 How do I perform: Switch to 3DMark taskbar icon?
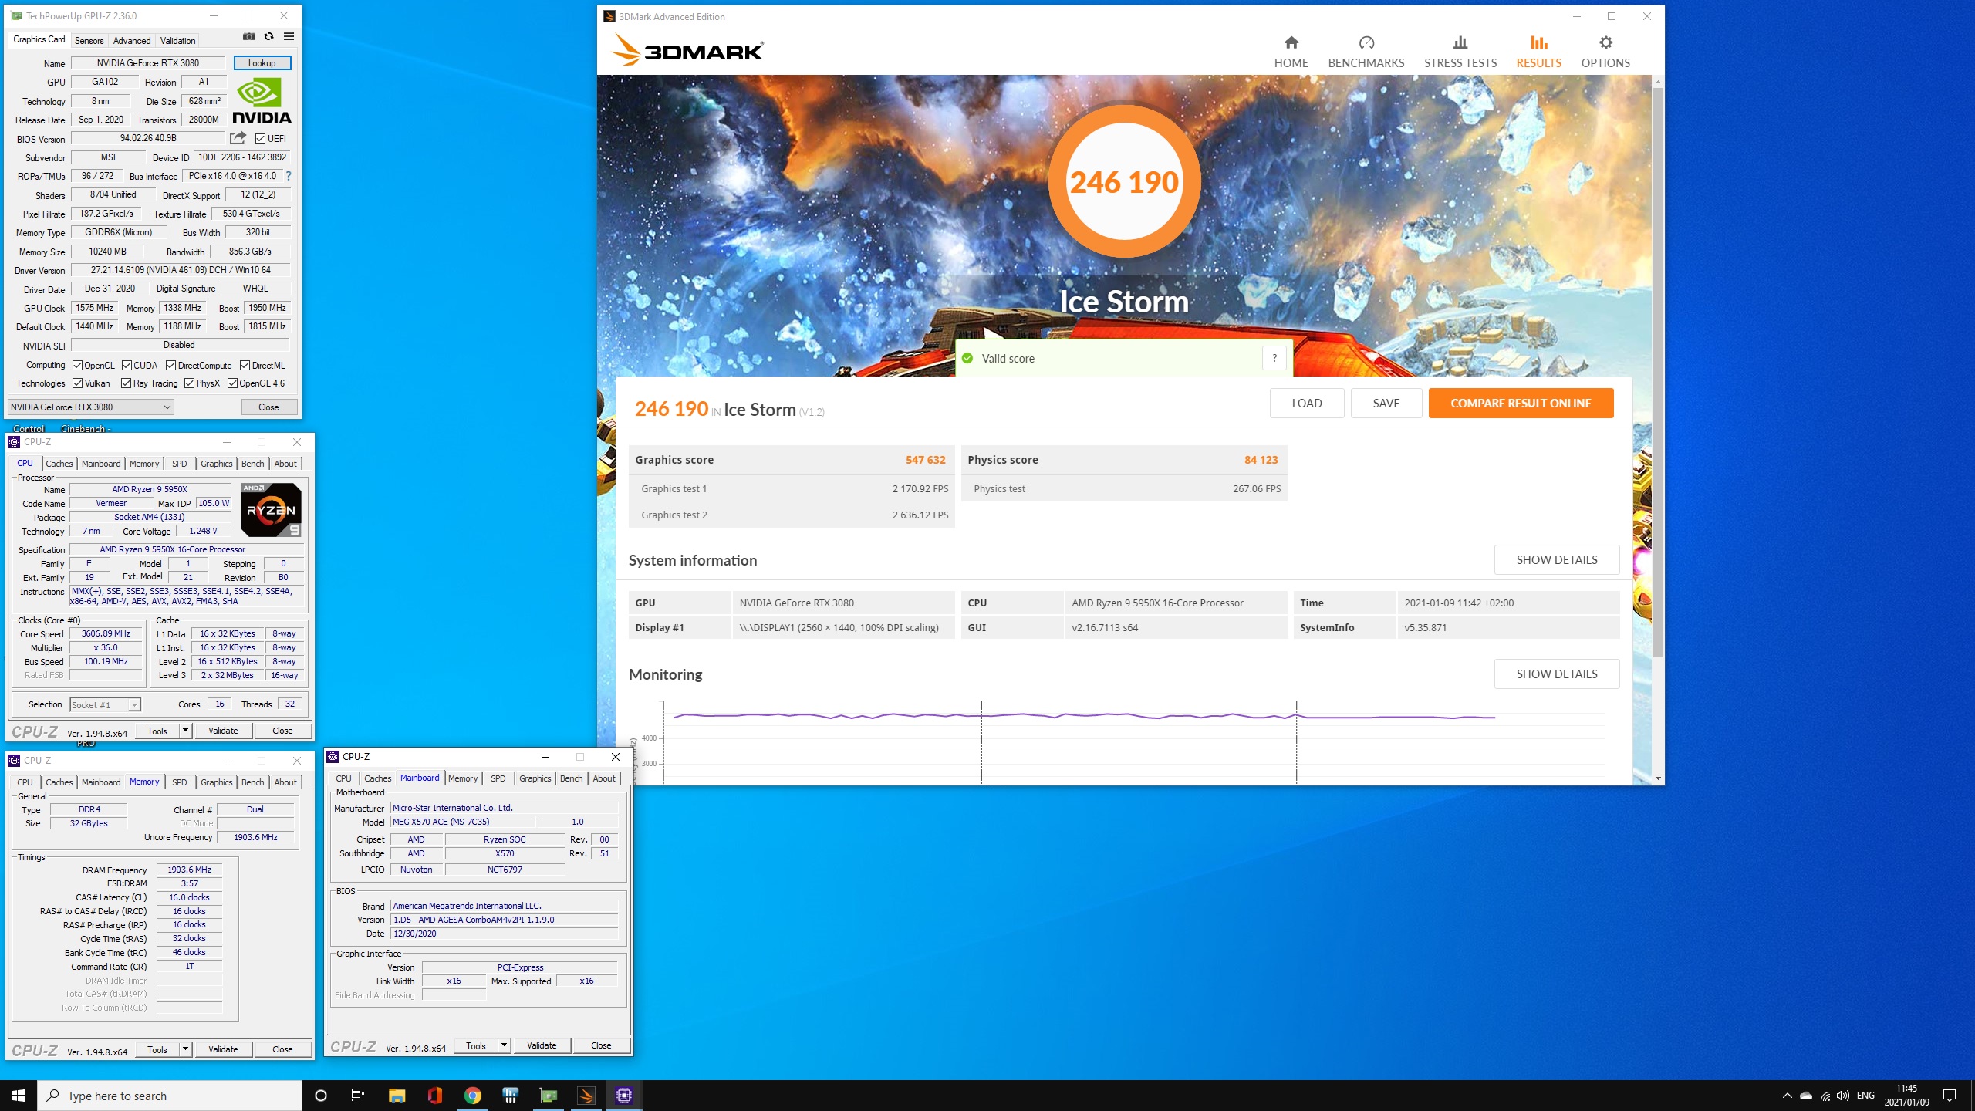click(x=586, y=1096)
